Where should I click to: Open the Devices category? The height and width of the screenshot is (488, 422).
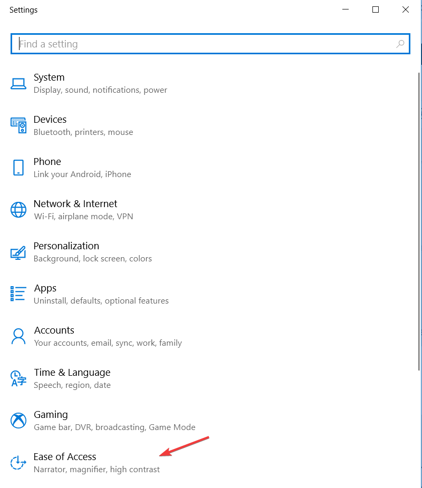(50, 120)
